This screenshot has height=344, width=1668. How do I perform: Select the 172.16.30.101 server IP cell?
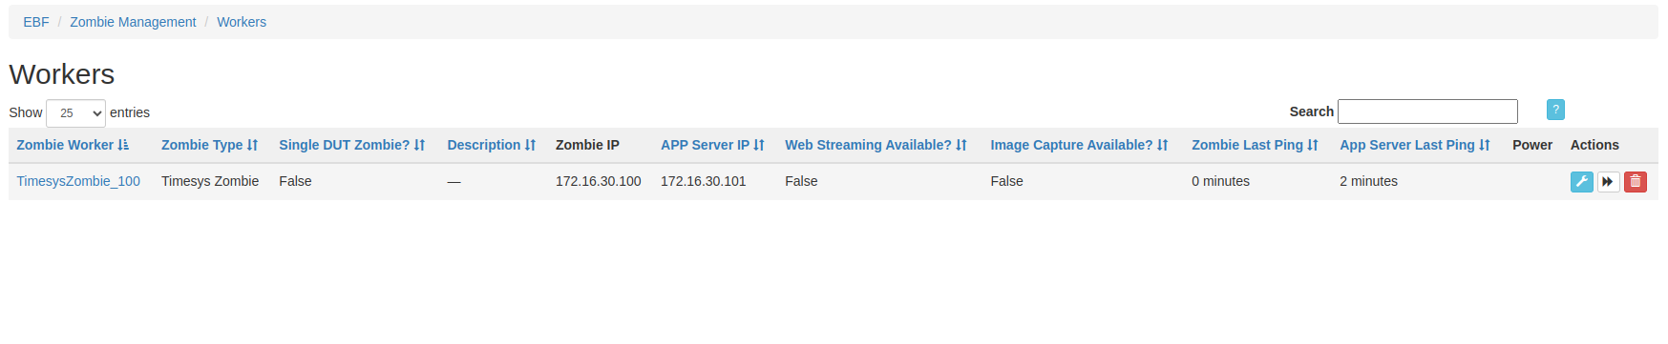(704, 181)
